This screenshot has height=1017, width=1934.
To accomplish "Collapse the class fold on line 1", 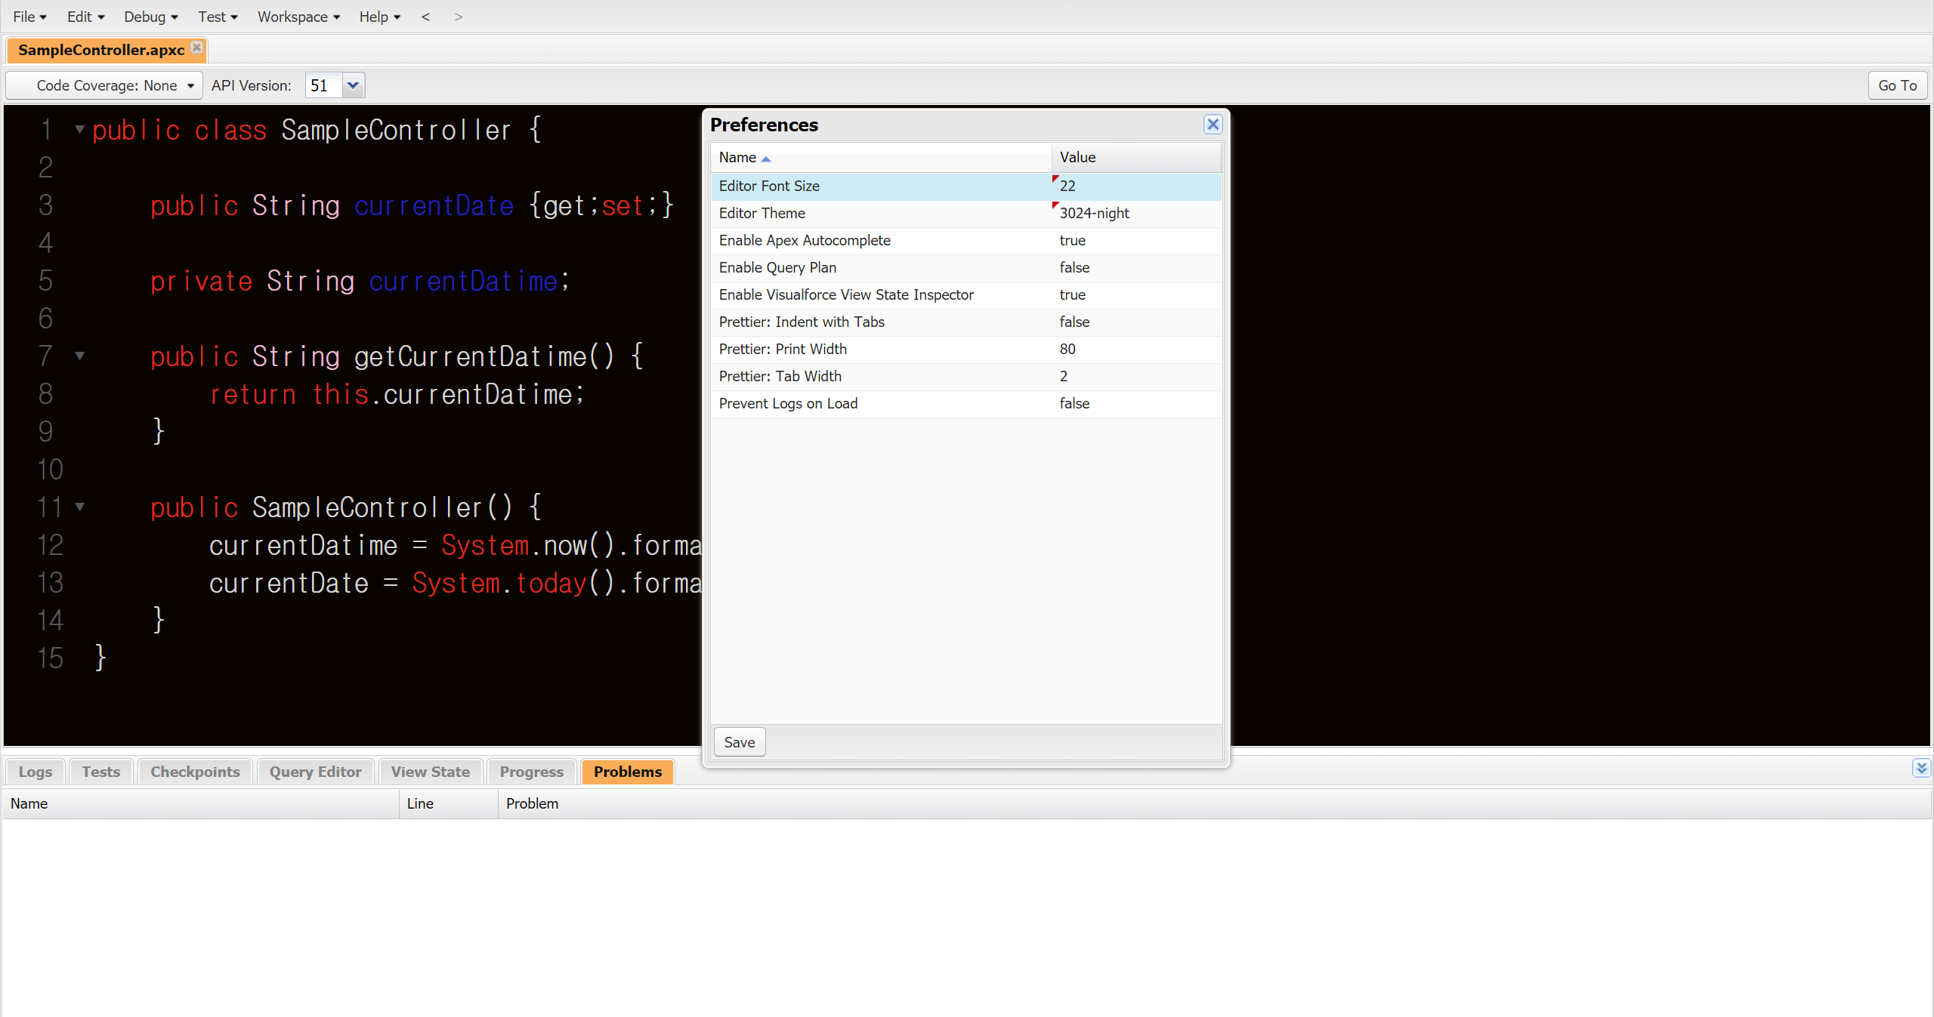I will point(79,130).
